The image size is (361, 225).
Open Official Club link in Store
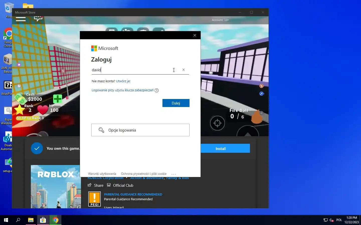[120, 185]
